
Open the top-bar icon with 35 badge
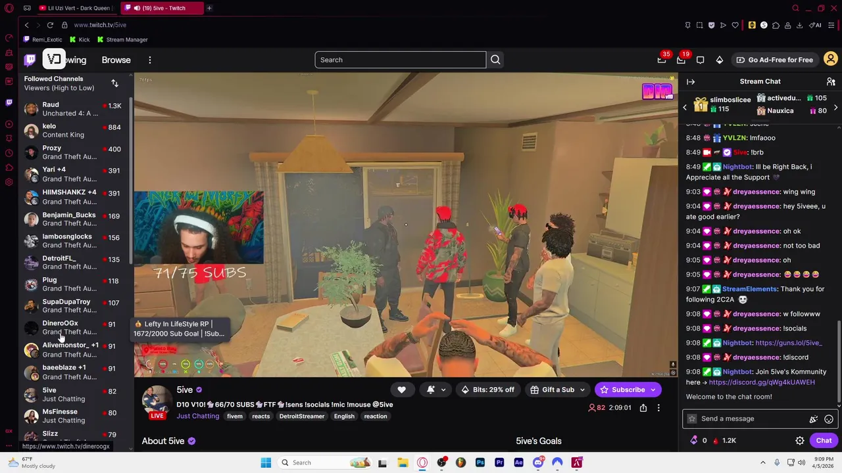point(662,60)
